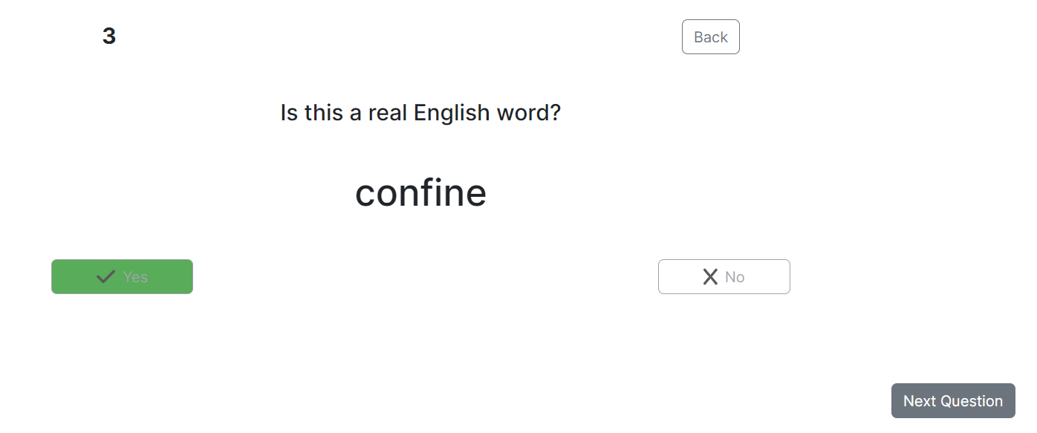Tap the tick mark beside Yes
Screen dimensions: 1037x433
[105, 277]
